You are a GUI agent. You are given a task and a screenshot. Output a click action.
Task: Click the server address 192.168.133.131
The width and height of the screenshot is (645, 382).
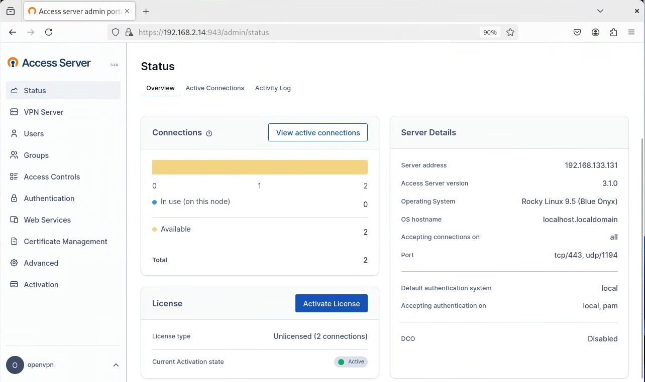tap(591, 165)
